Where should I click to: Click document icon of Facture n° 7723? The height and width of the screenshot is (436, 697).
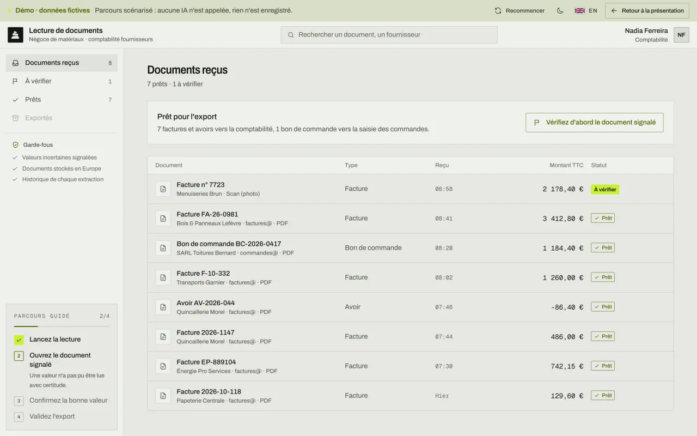tap(163, 189)
